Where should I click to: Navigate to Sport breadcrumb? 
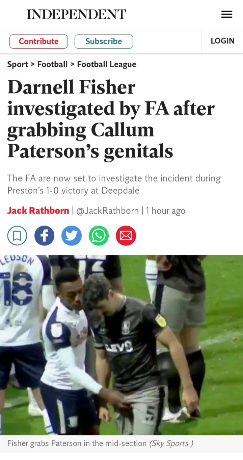[18, 64]
